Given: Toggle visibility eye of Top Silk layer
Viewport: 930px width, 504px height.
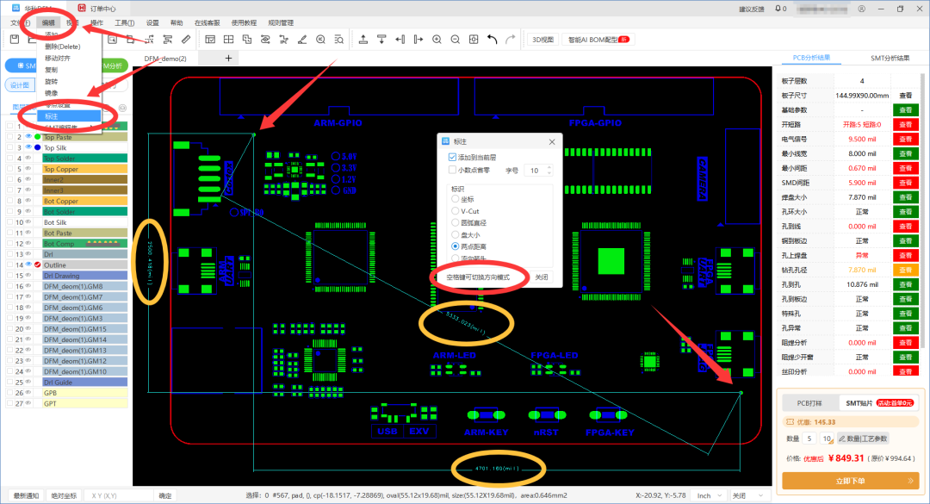Looking at the screenshot, I should point(28,147).
